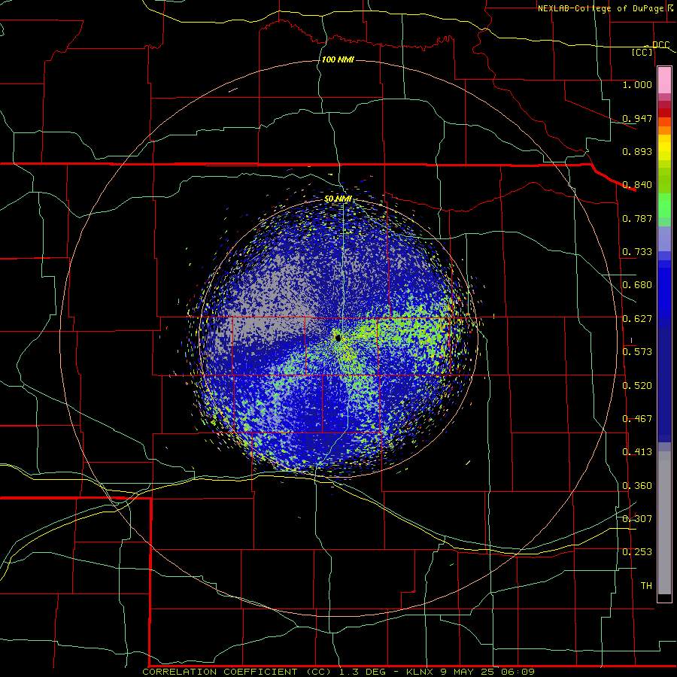The height and width of the screenshot is (677, 677).
Task: Select the 0.413 legend value
Action: (637, 452)
